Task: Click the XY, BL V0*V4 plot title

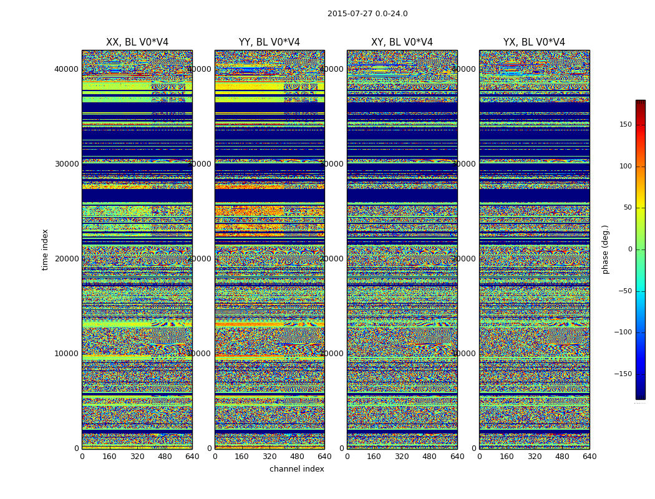Action: click(x=402, y=42)
